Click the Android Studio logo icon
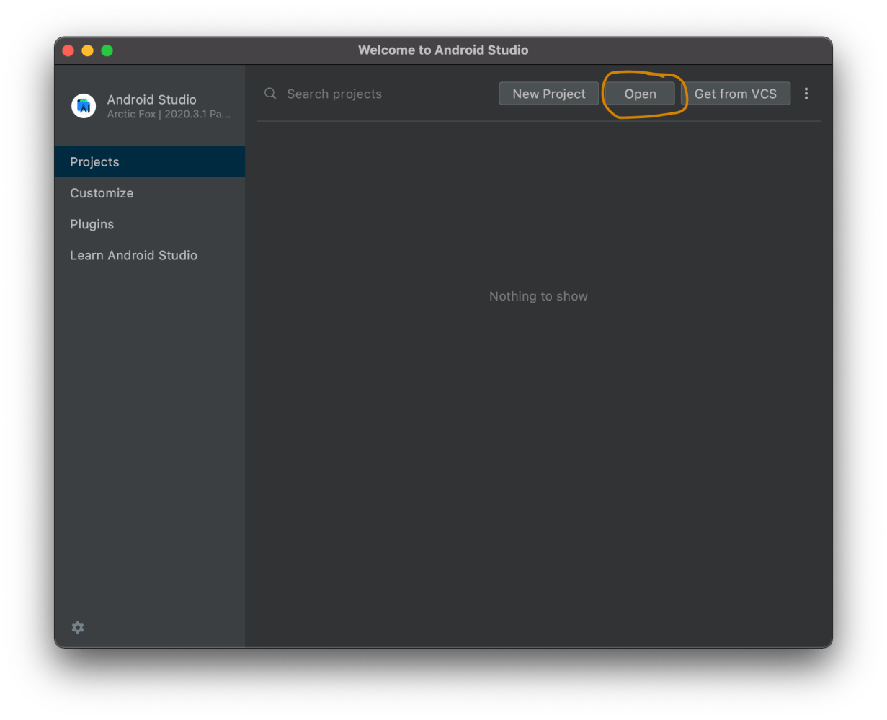Viewport: 887px width, 720px height. coord(84,106)
